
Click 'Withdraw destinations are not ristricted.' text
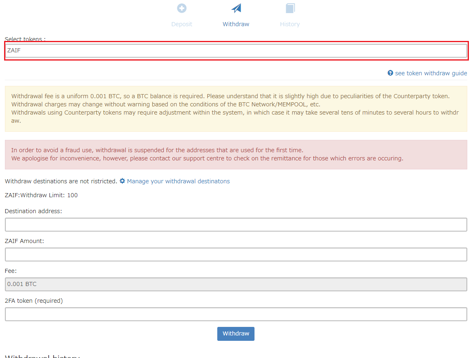(61, 181)
